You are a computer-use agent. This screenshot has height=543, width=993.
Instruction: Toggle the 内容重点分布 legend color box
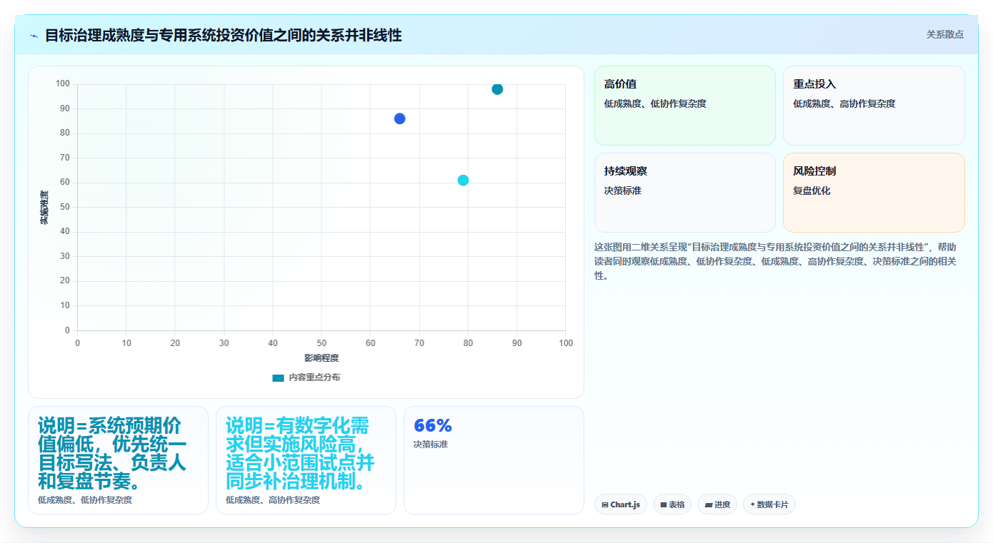point(278,377)
